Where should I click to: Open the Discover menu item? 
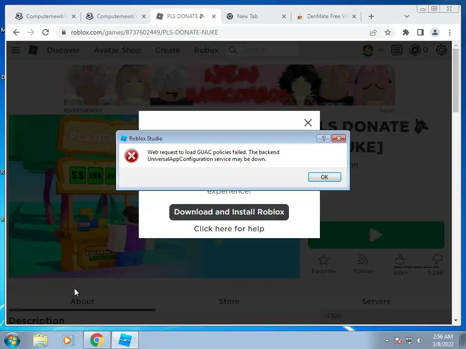tap(63, 50)
